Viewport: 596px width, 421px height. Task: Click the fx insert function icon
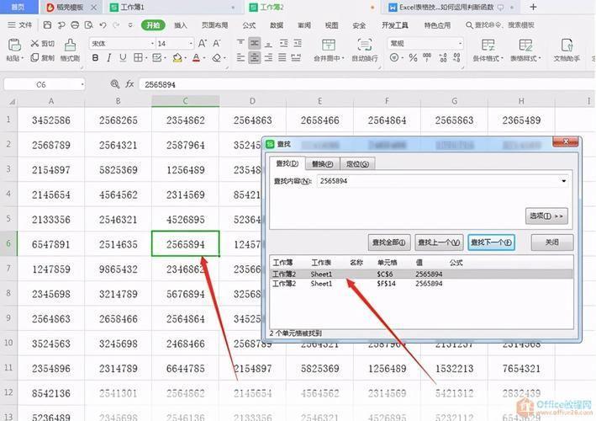tap(129, 85)
